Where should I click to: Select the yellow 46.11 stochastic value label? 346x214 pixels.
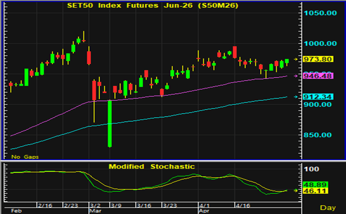coord(315,191)
